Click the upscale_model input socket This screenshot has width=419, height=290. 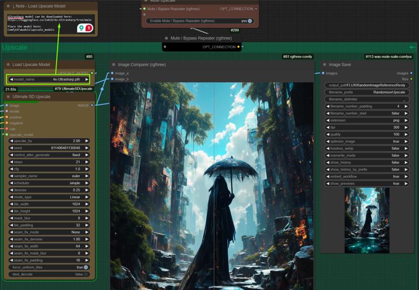(7, 135)
